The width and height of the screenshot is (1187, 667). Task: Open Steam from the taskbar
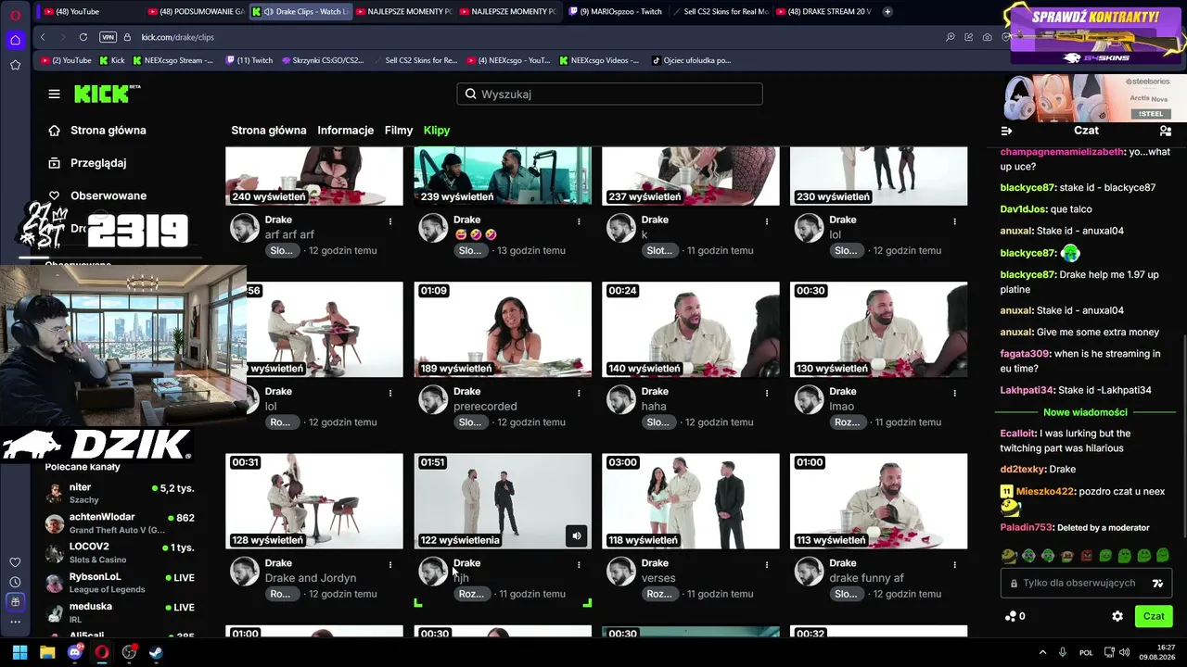(x=156, y=652)
